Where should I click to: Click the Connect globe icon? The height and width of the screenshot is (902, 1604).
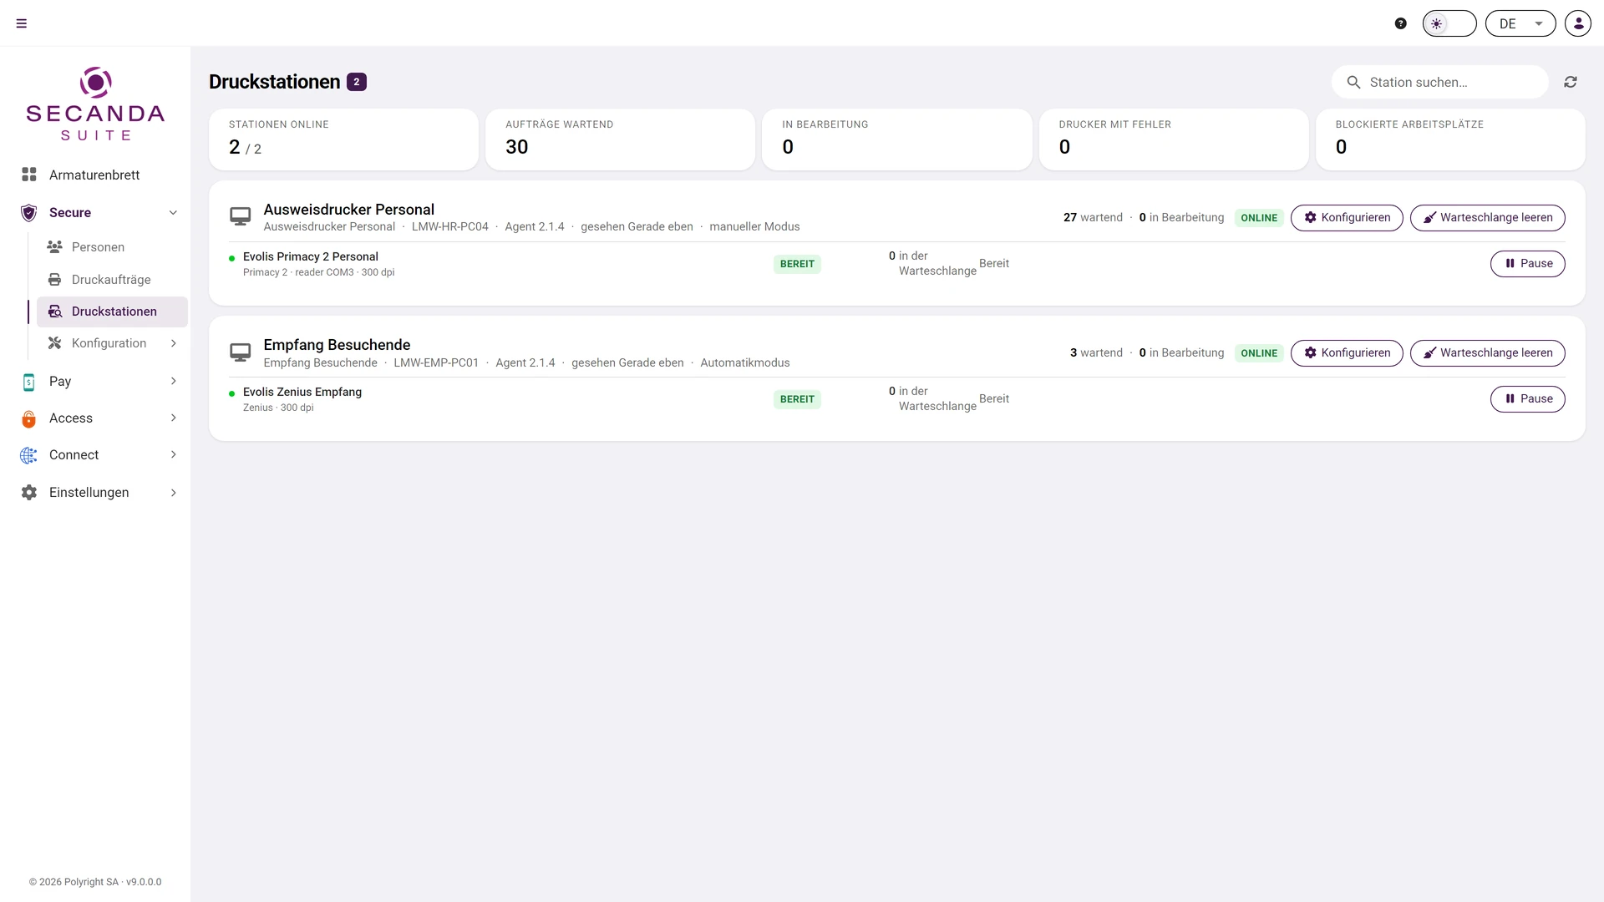[29, 455]
